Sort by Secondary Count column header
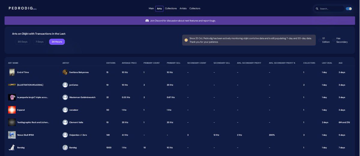This screenshot has width=360, height=156. (x=196, y=63)
